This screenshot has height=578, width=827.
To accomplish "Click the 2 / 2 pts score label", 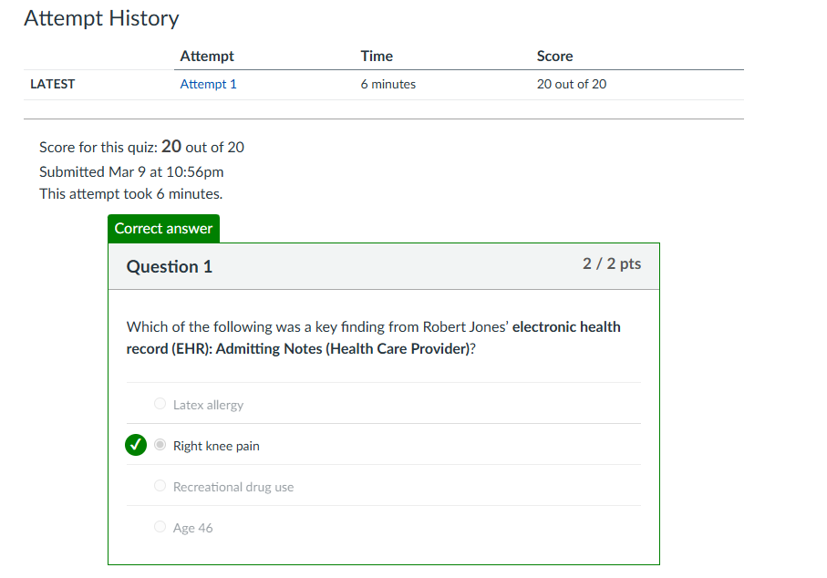I will click(611, 264).
